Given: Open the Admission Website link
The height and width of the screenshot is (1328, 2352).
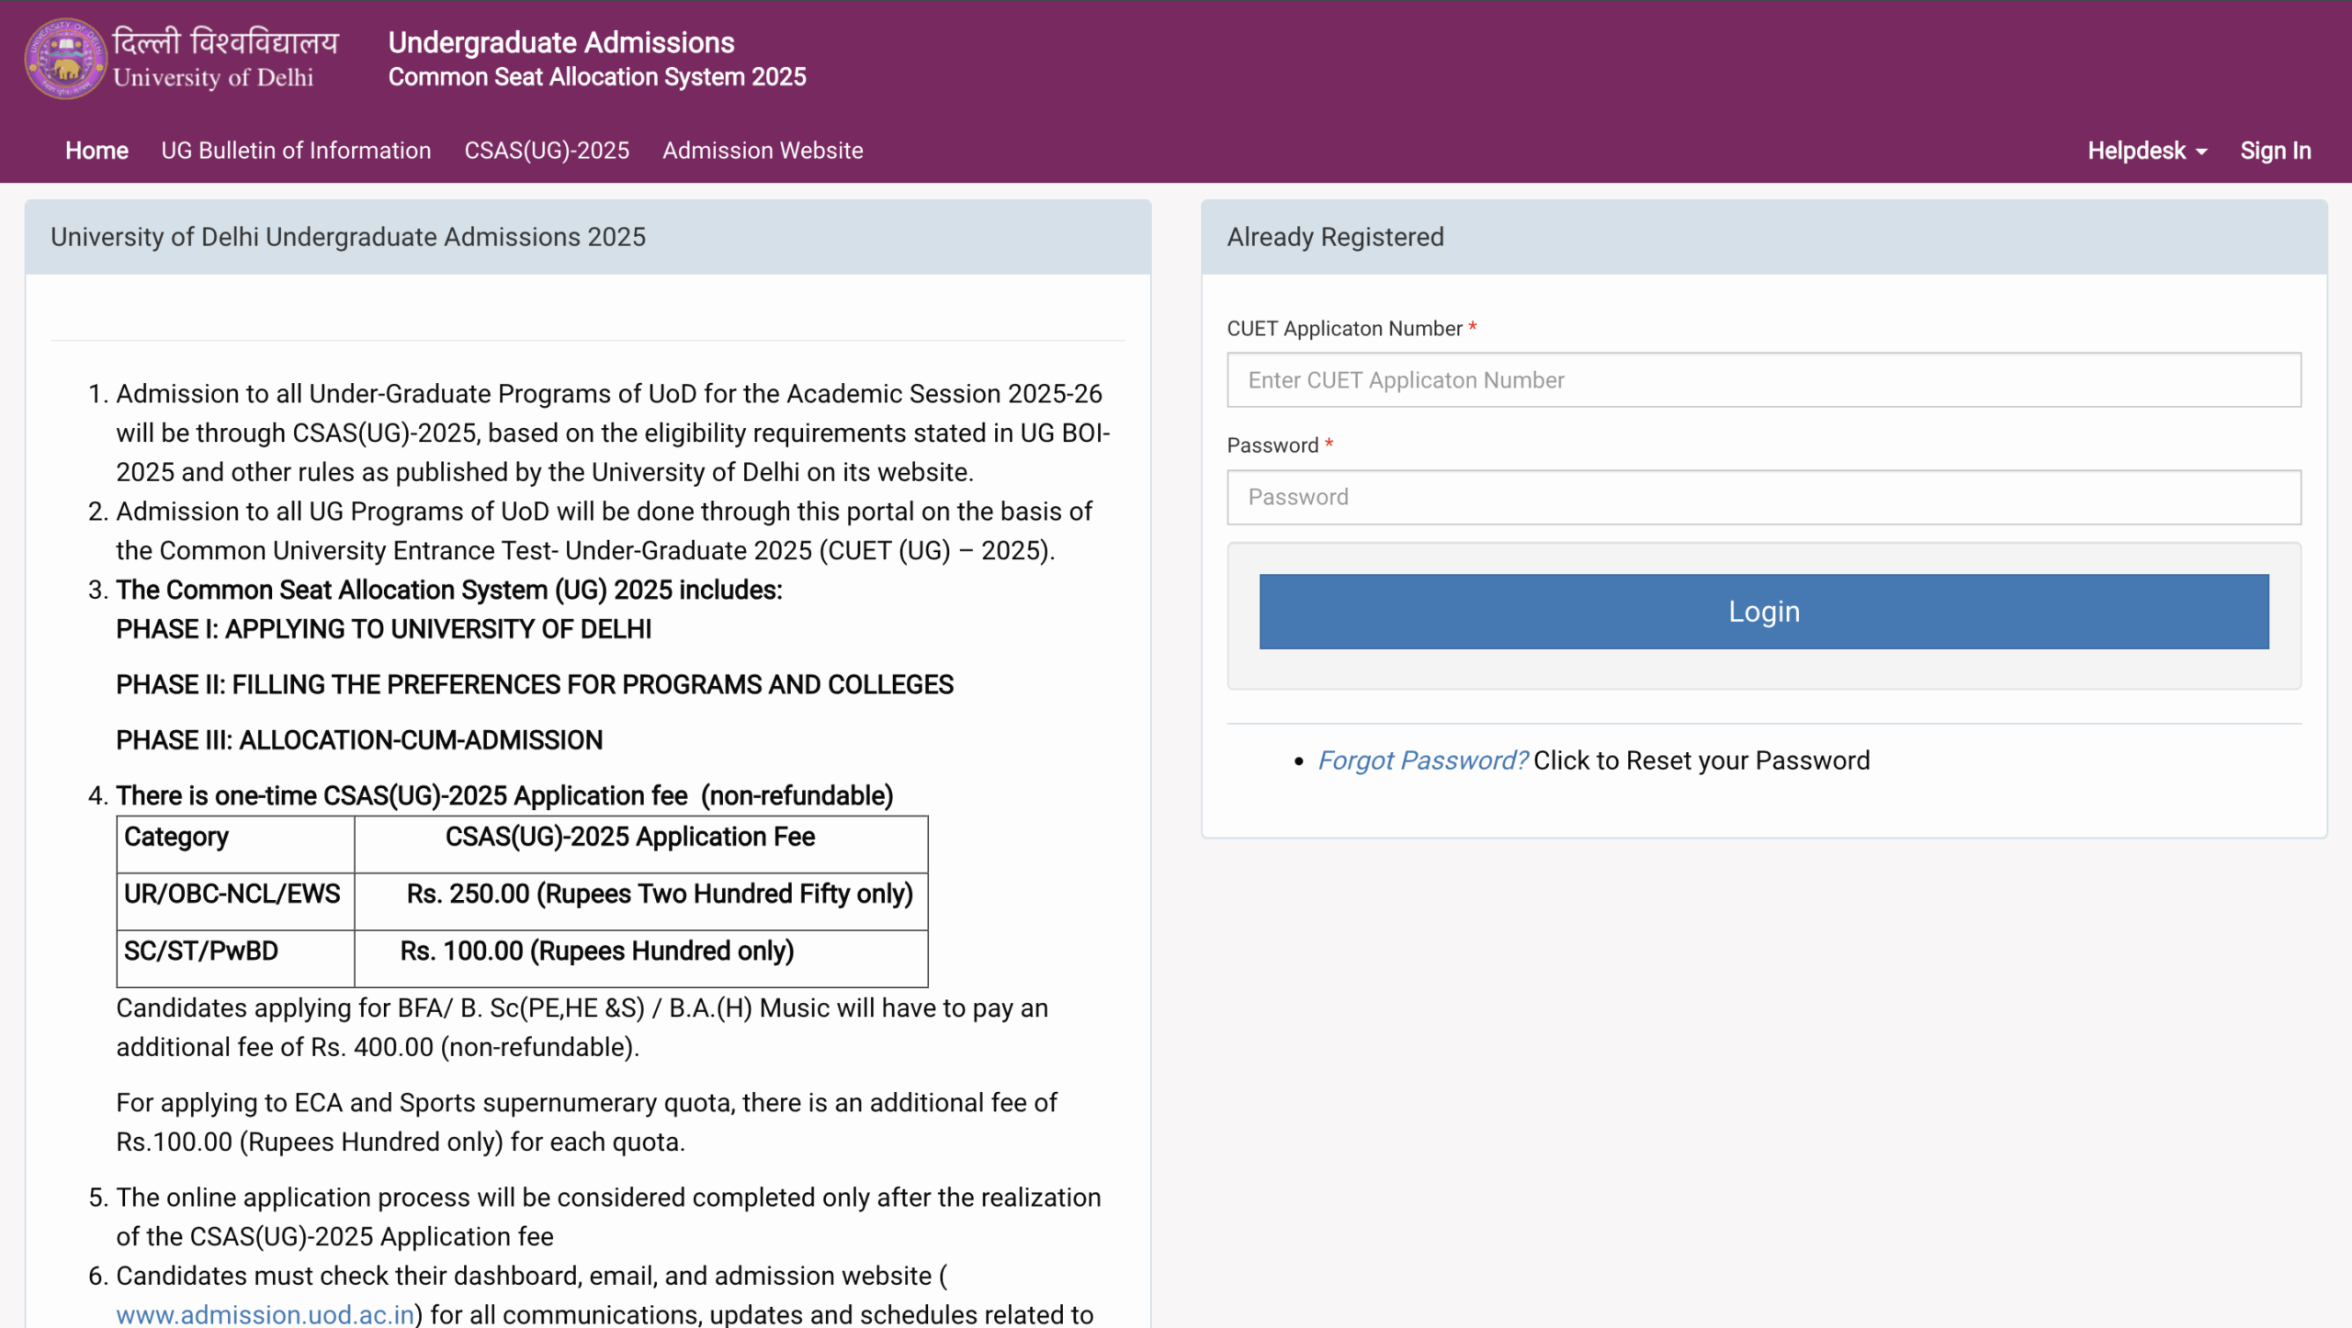Looking at the screenshot, I should point(763,151).
